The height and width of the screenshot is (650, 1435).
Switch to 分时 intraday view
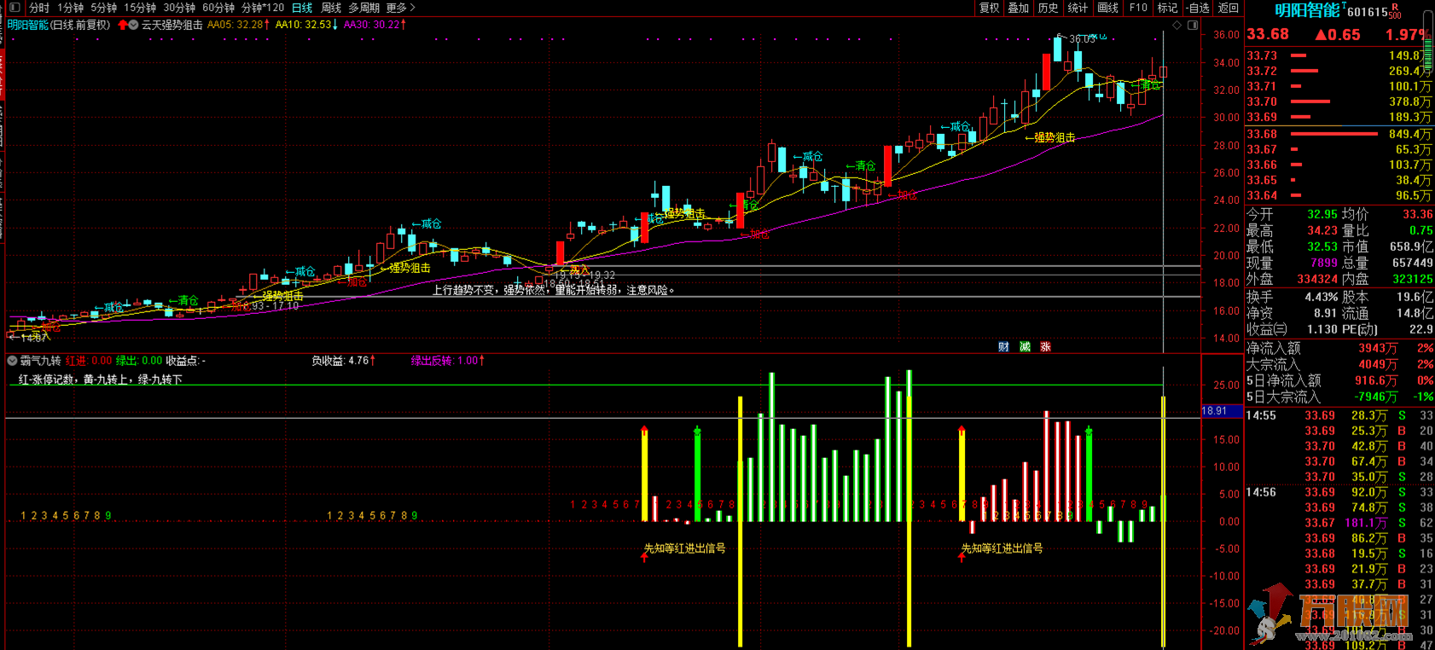coord(39,8)
